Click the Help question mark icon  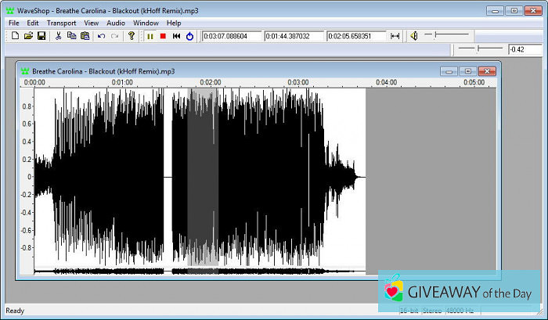coord(132,36)
